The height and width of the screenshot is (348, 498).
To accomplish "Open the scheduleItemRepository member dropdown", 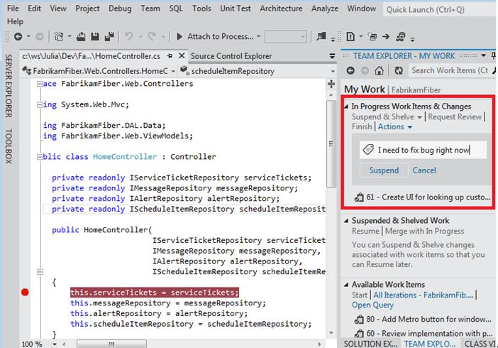I will coord(333,72).
